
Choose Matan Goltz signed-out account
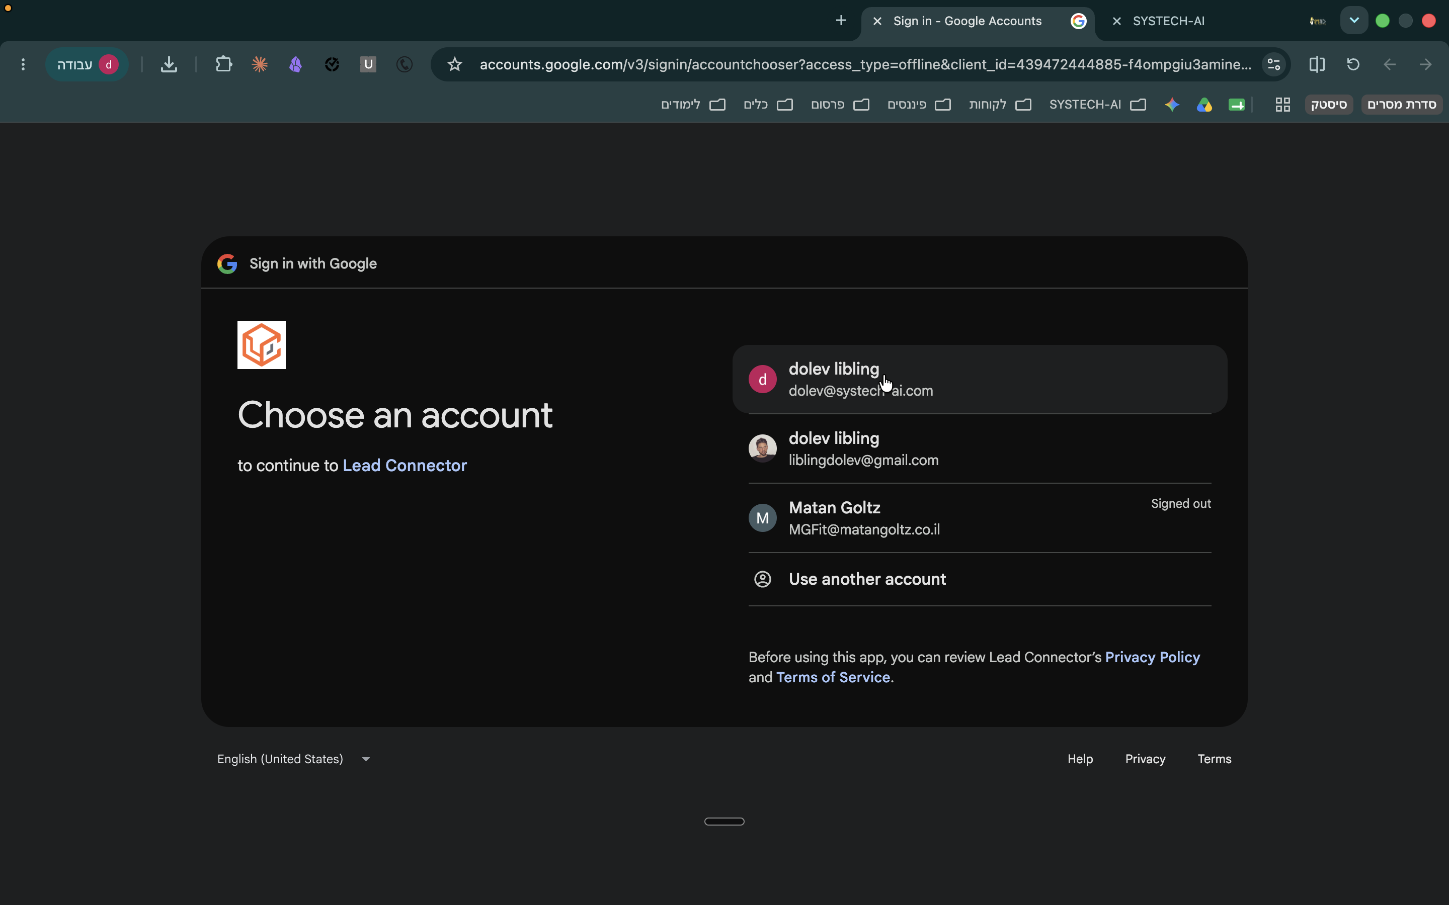point(980,518)
